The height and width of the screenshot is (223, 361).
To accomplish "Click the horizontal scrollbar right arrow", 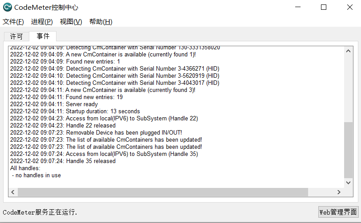I will coord(339,192).
